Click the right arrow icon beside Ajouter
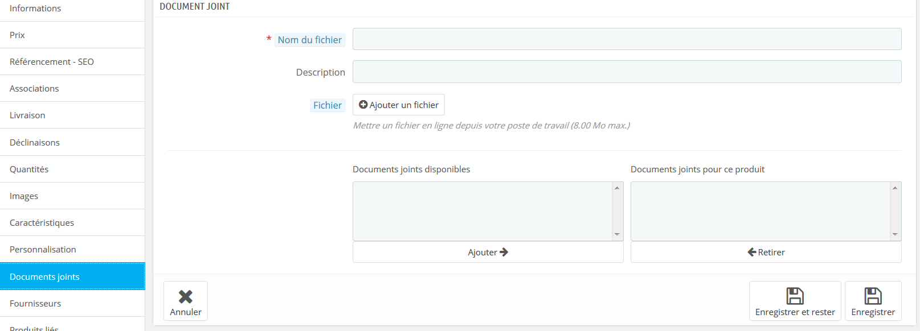Screen dimensions: 920x331 tap(504, 252)
